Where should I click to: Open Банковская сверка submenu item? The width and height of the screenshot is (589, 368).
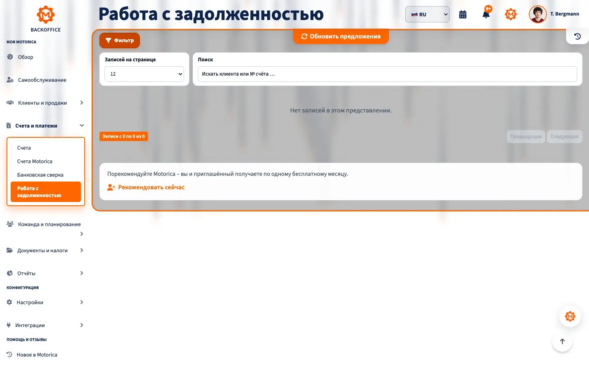click(46, 175)
